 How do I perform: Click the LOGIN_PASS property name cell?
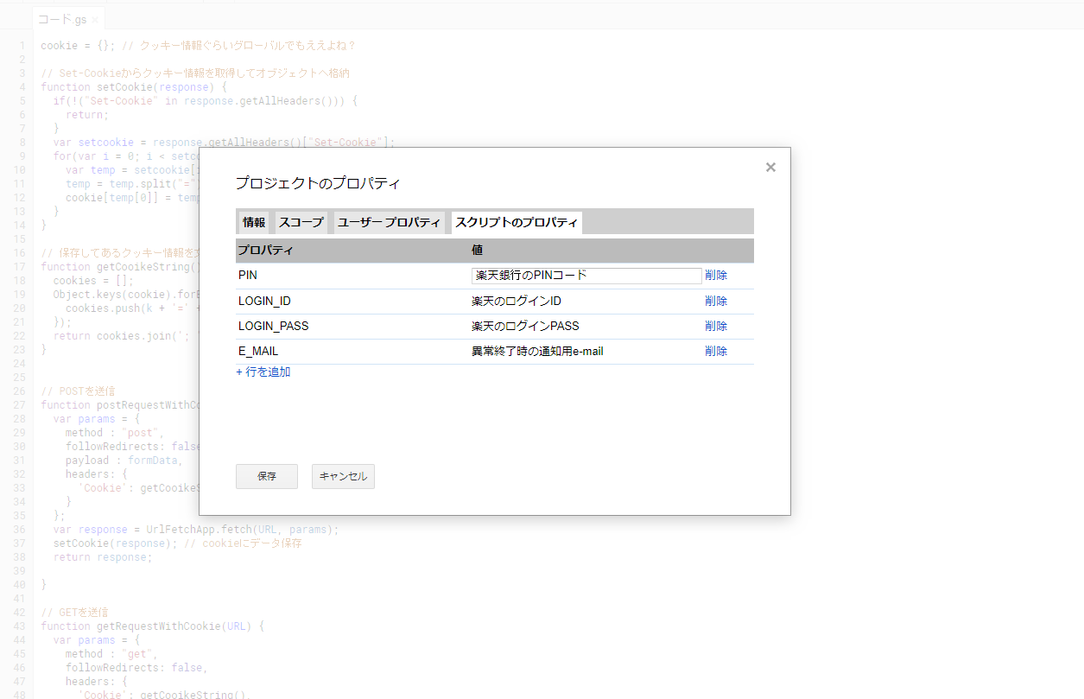click(273, 326)
